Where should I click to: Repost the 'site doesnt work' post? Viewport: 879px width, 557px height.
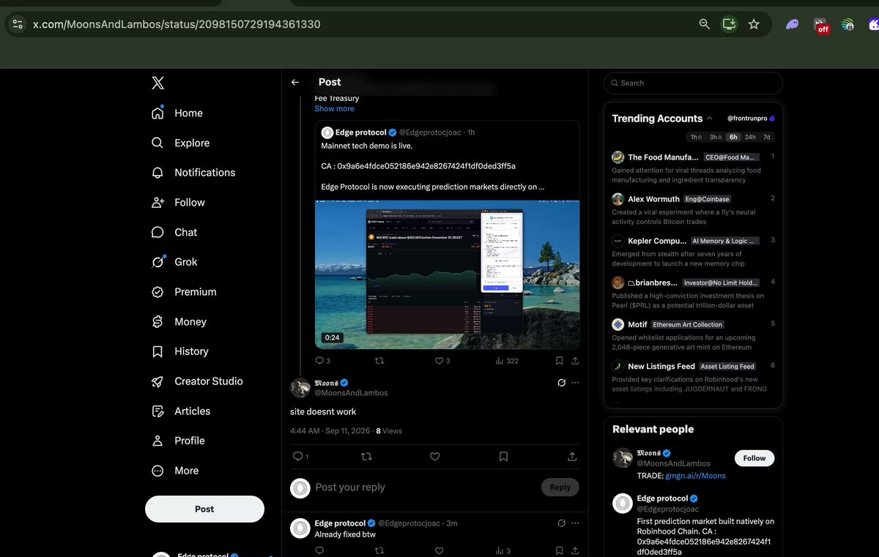tap(367, 456)
